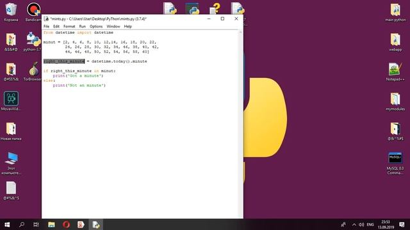
Task: Select the Notepad++ desktop icon
Action: (x=395, y=72)
